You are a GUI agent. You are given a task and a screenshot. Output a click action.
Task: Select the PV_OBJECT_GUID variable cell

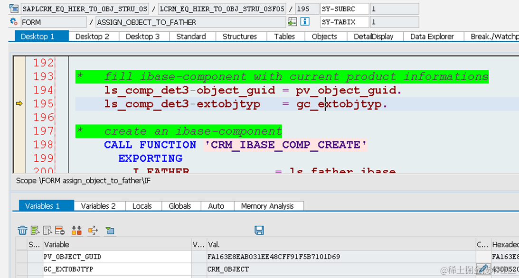coord(117,257)
